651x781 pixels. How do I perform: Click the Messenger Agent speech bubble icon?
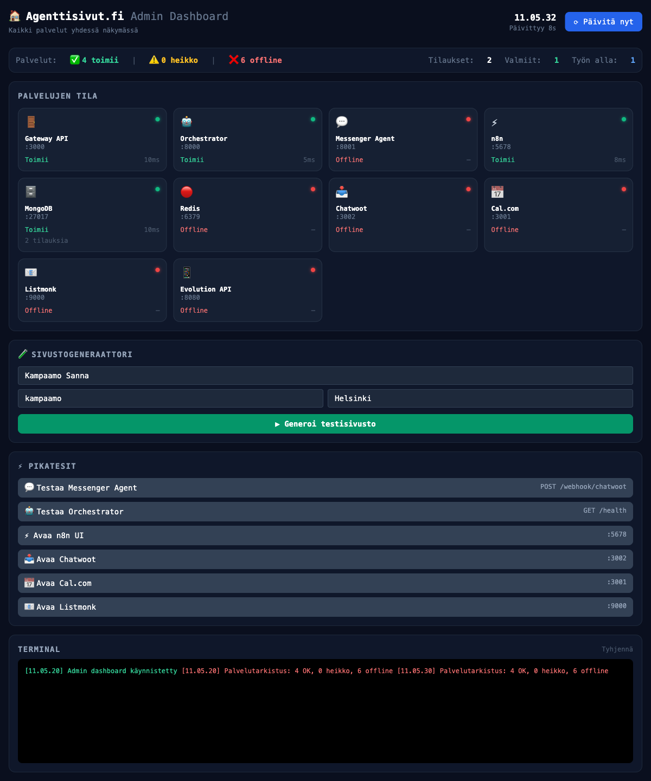pyautogui.click(x=342, y=122)
